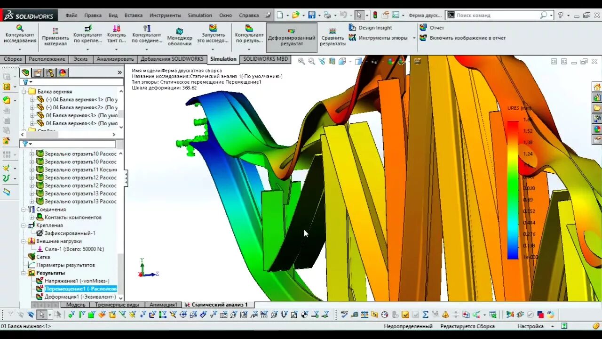Open the Help question mark icon
The width and height of the screenshot is (602, 339).
560,15
